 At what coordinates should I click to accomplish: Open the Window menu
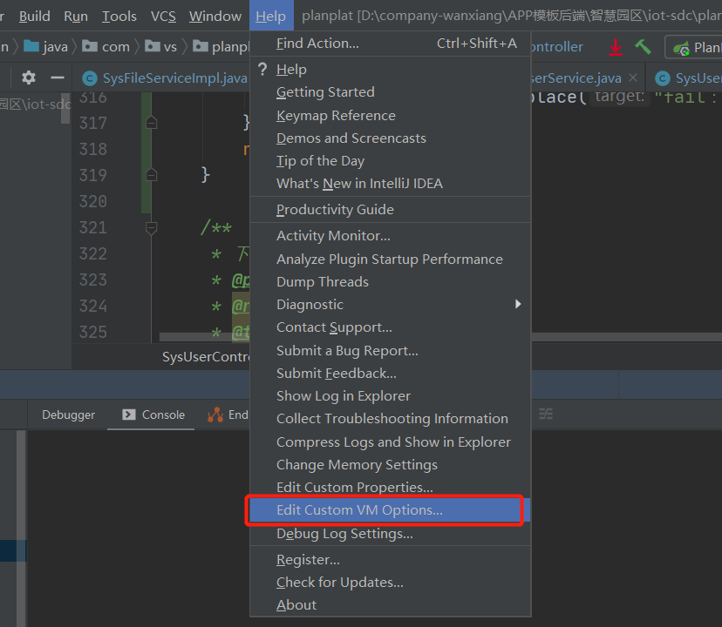click(215, 16)
